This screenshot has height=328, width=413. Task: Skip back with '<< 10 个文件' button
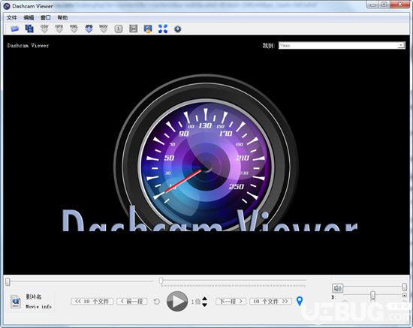[x=92, y=302]
